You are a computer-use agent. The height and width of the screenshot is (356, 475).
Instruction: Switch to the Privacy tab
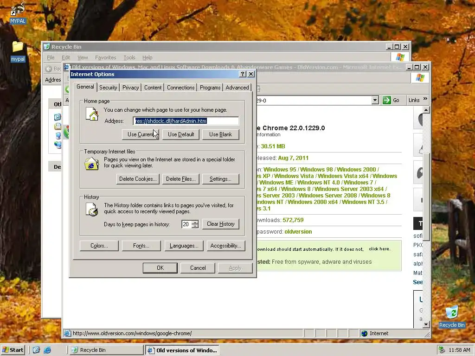130,88
